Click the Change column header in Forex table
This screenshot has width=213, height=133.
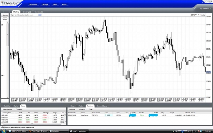coord(46,113)
